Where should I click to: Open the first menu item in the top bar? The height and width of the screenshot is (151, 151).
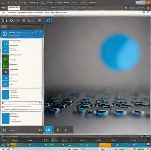click(x=3, y=3)
